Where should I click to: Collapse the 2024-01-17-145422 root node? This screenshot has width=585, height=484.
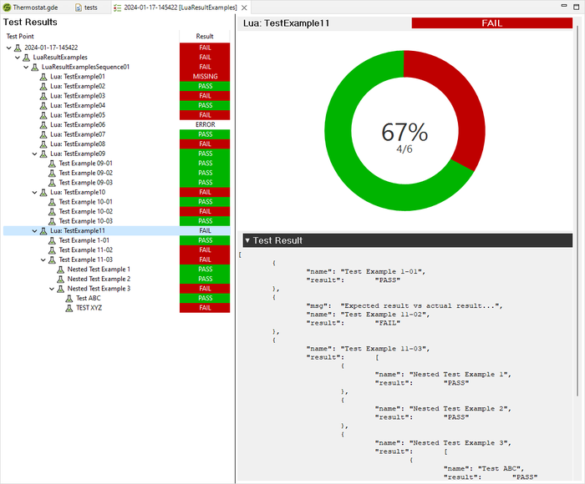point(9,48)
